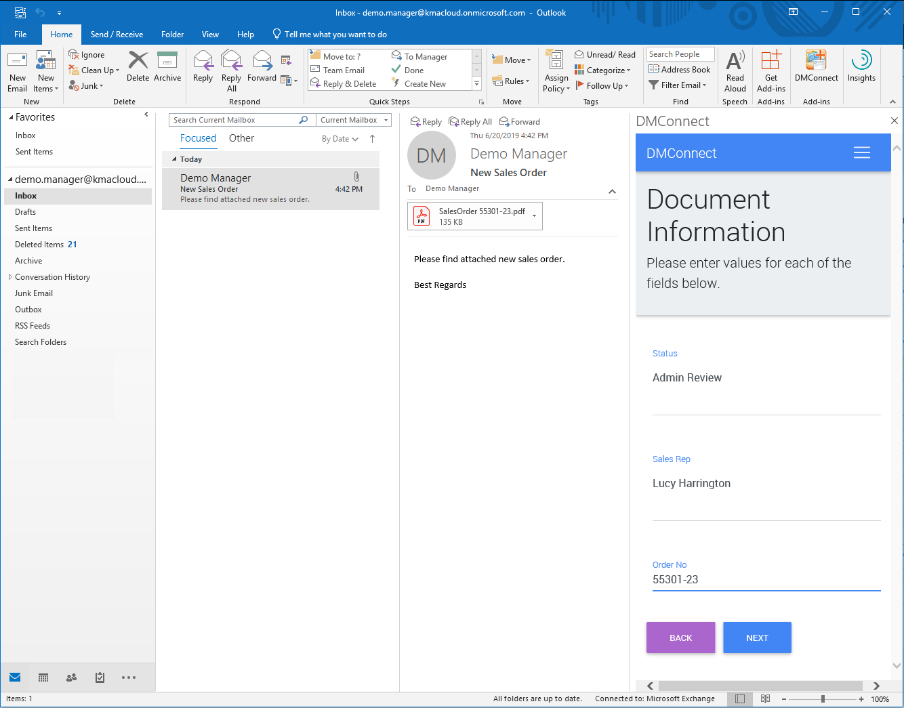904x708 pixels.
Task: Switch to the Other inbox view
Action: [241, 138]
